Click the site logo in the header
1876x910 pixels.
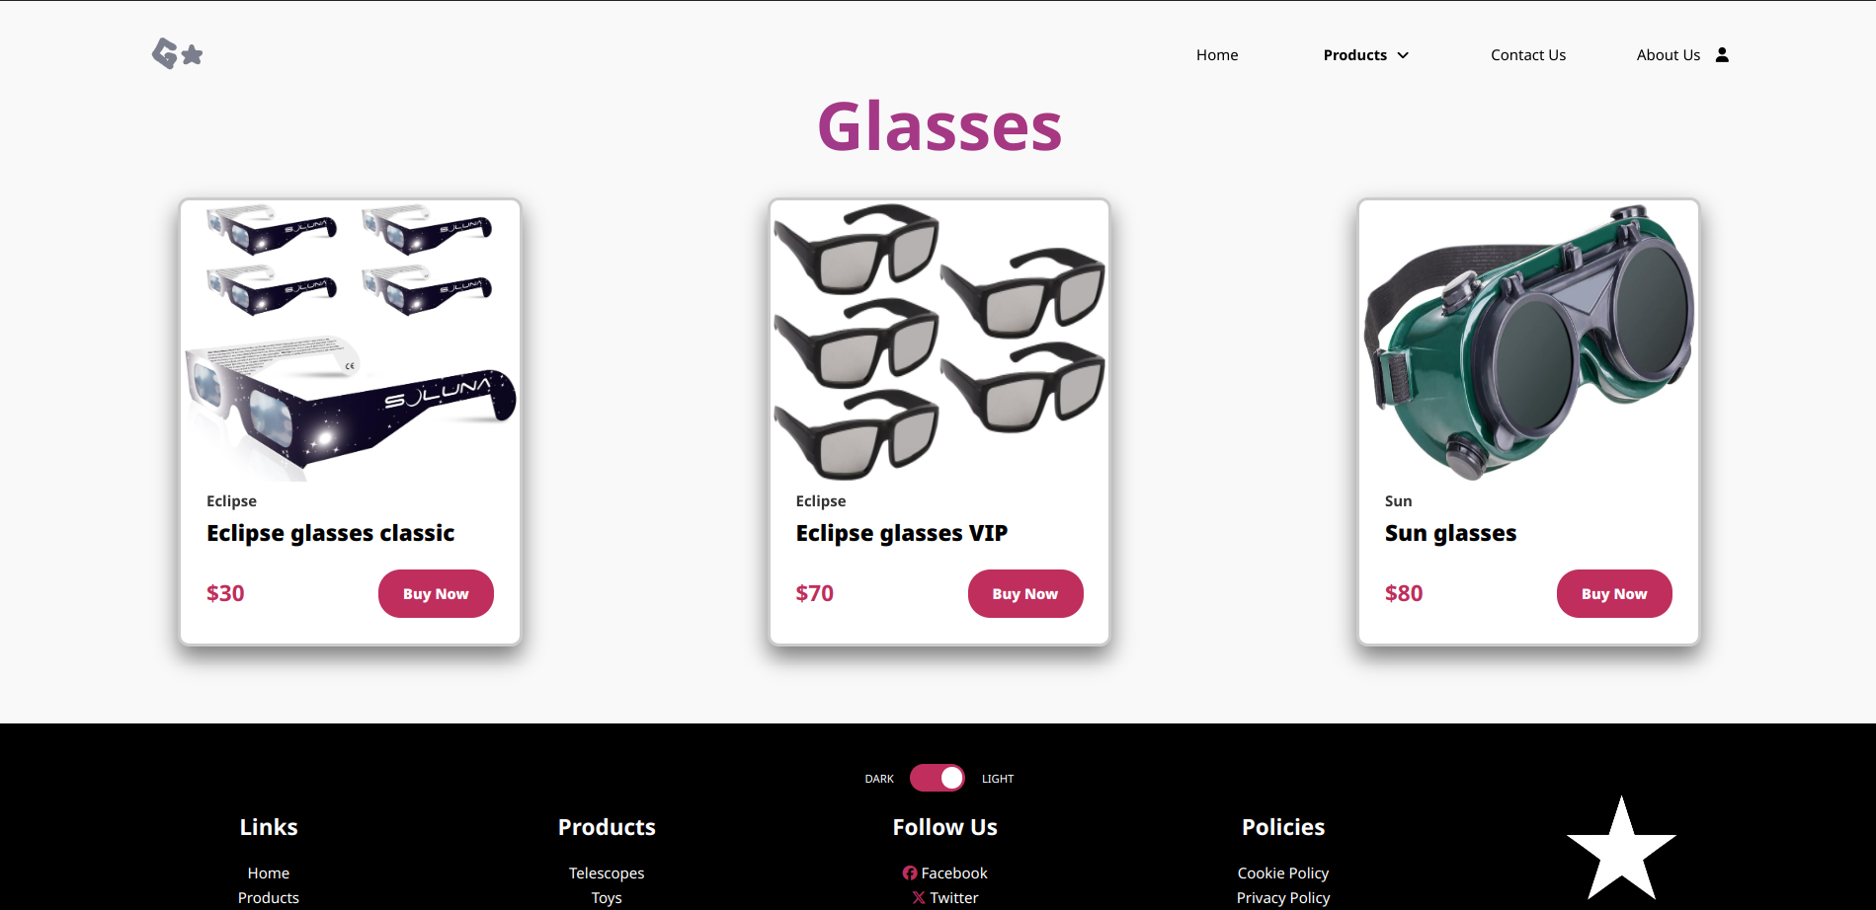tap(178, 53)
